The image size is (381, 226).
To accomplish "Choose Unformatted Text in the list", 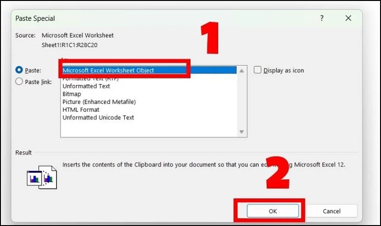I will [86, 86].
